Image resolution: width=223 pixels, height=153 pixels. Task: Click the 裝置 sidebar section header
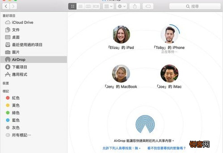[x=6, y=83]
